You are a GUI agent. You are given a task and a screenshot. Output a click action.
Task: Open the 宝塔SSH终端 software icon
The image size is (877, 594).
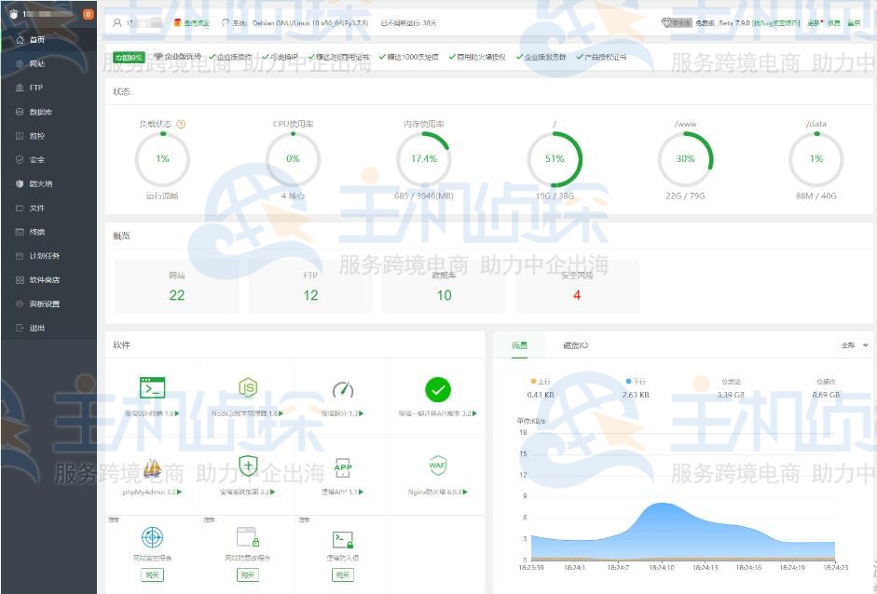[x=152, y=388]
